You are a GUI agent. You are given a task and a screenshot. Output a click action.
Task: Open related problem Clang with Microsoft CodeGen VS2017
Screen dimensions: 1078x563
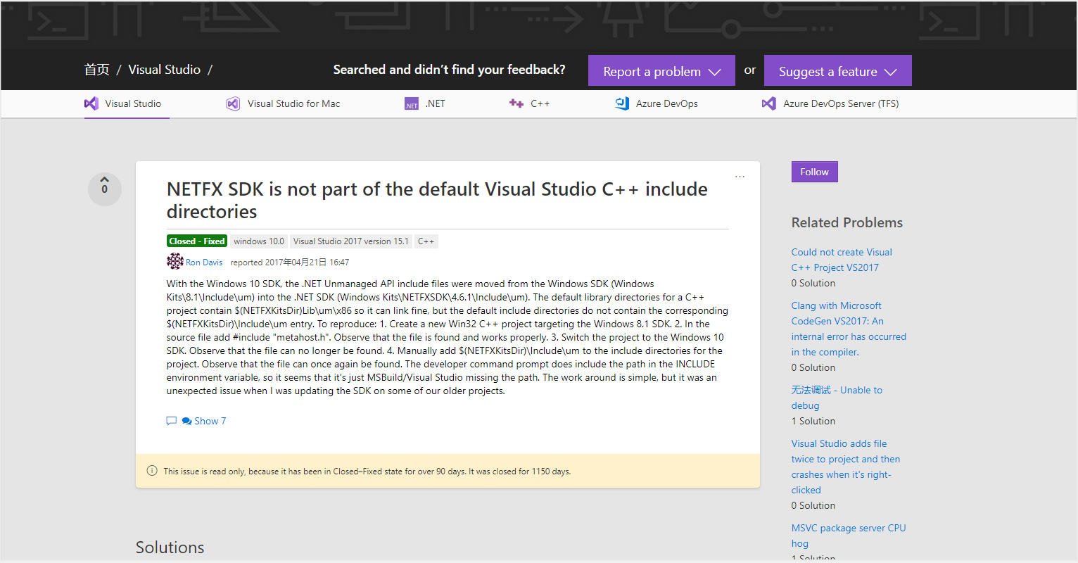pyautogui.click(x=849, y=329)
